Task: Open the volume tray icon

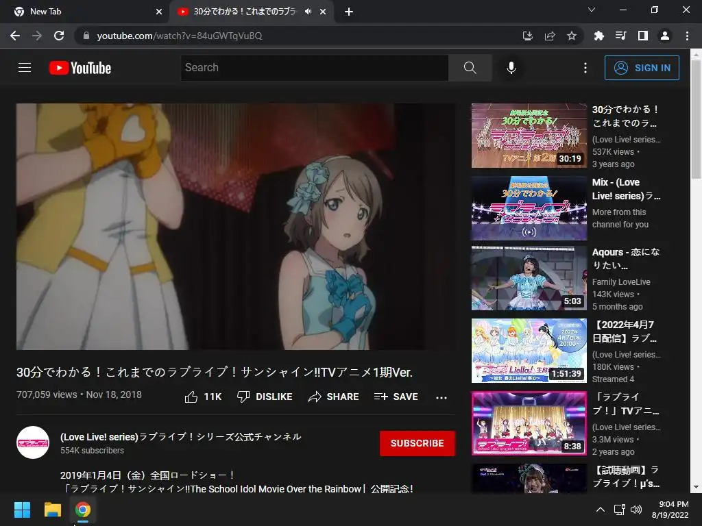Action: [x=636, y=510]
